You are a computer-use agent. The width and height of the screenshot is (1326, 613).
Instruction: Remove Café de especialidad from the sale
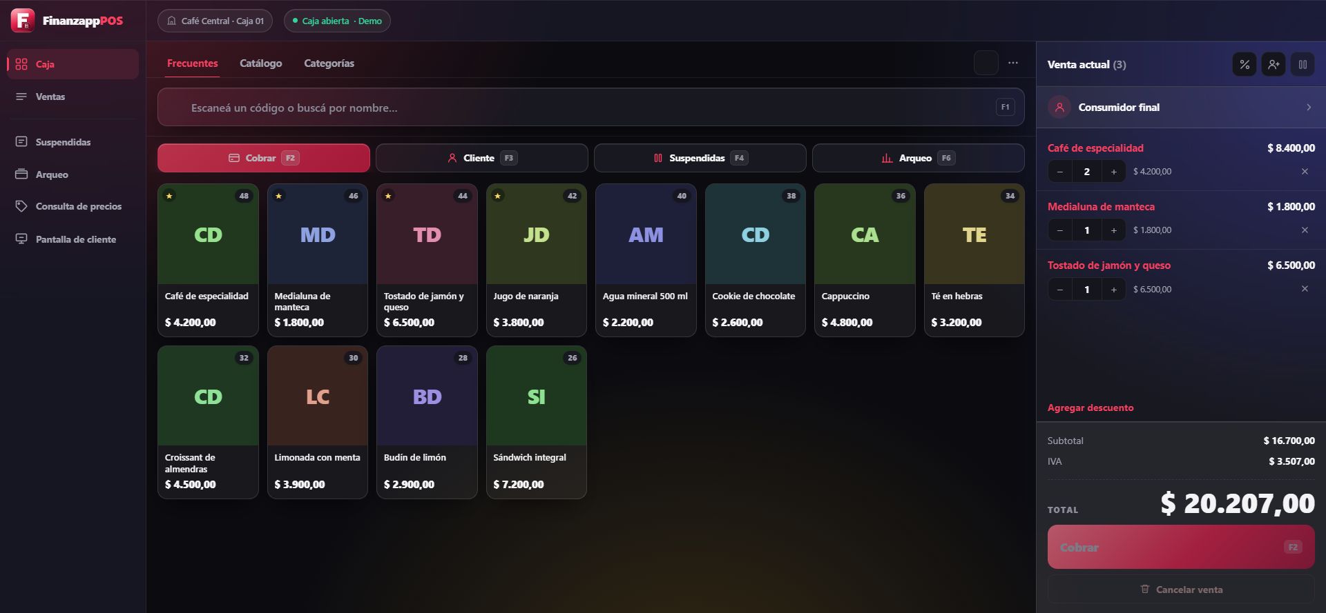coord(1305,172)
